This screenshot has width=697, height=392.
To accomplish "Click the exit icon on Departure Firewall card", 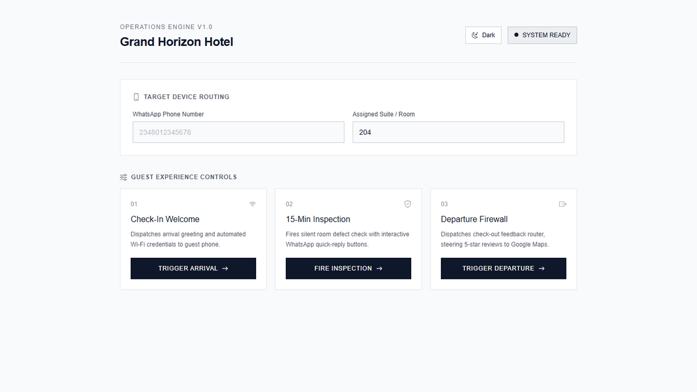I will point(562,204).
